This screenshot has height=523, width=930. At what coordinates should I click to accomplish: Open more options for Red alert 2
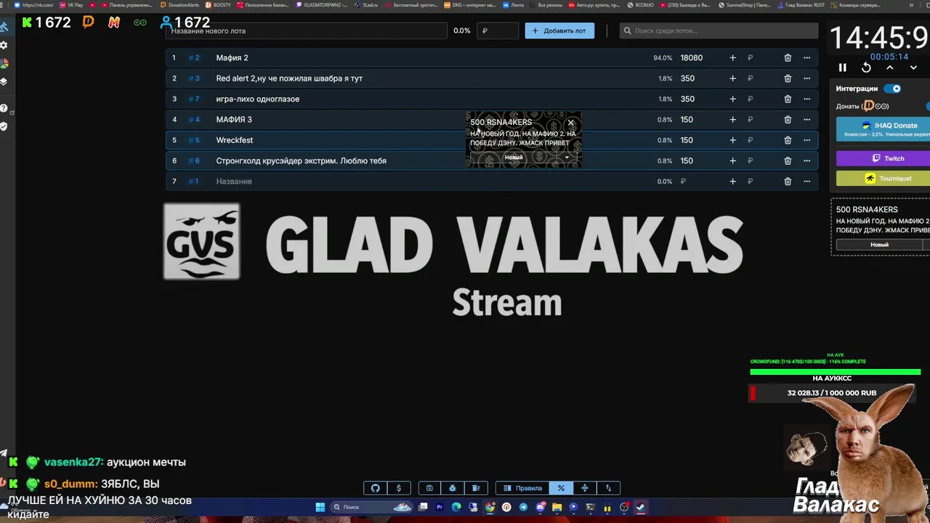tap(806, 78)
